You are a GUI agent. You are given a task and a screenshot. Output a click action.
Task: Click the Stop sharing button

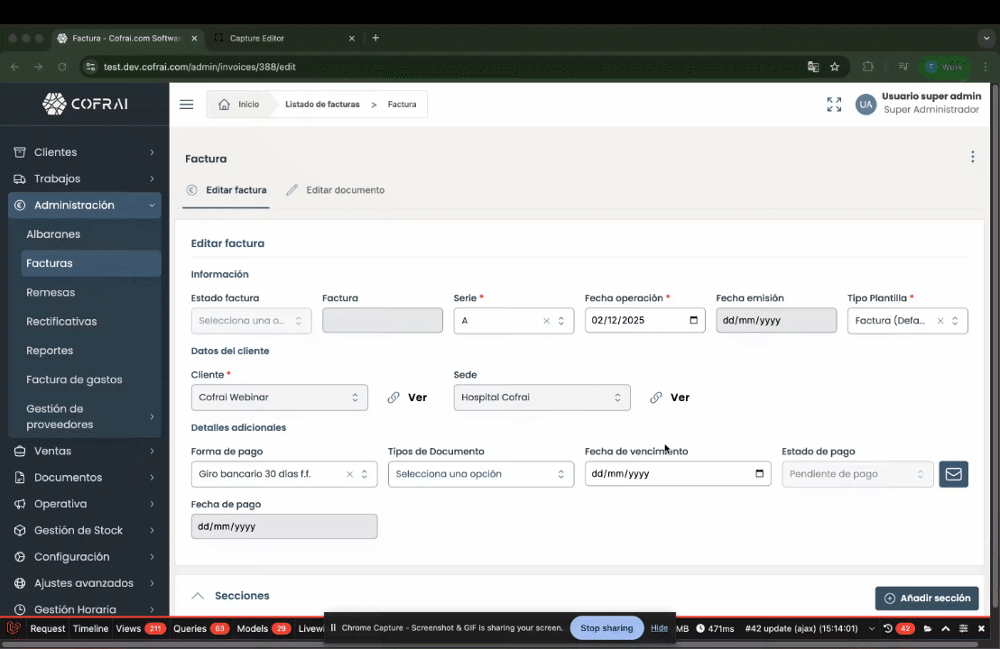(x=606, y=628)
